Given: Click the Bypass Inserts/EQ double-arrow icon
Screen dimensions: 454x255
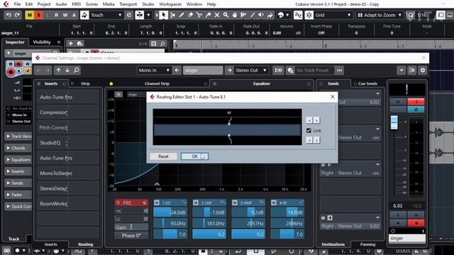Looking at the screenshot, I should point(278,70).
